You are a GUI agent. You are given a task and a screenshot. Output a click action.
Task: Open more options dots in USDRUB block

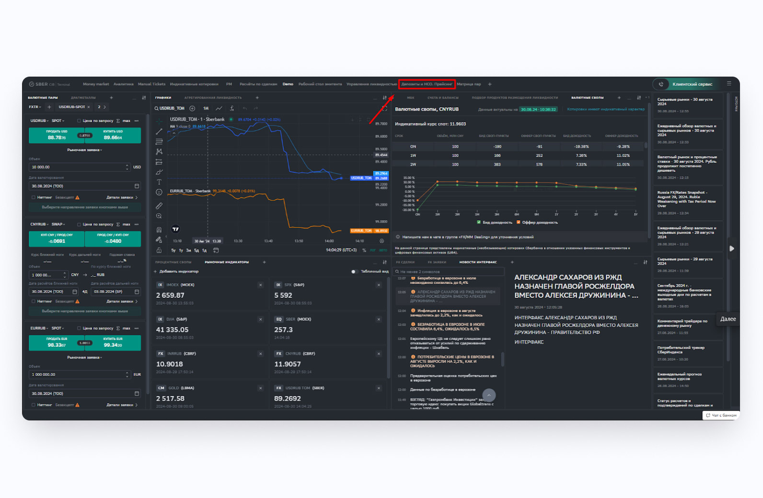(137, 121)
